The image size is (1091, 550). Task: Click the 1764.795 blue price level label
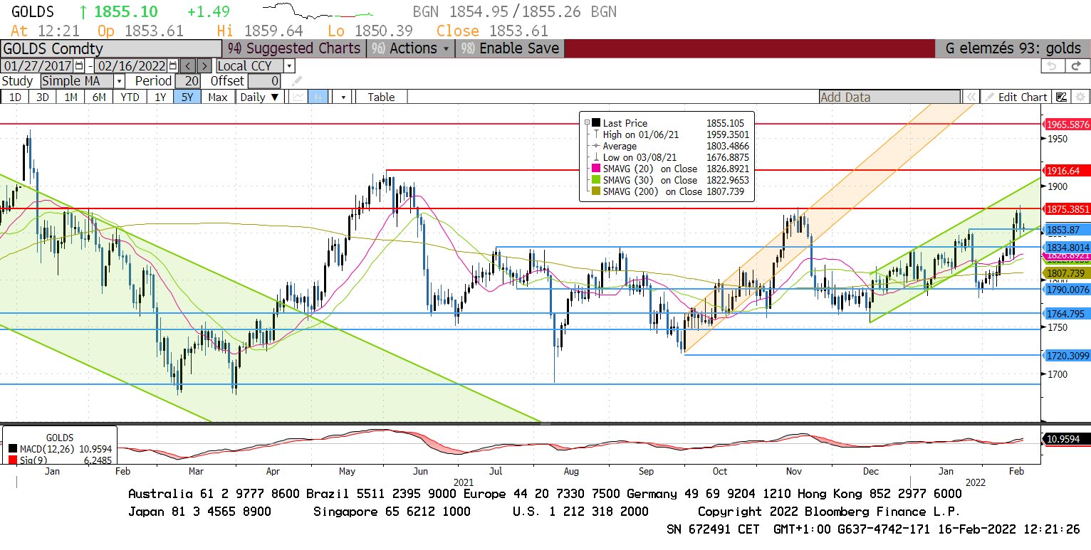pyautogui.click(x=1066, y=313)
